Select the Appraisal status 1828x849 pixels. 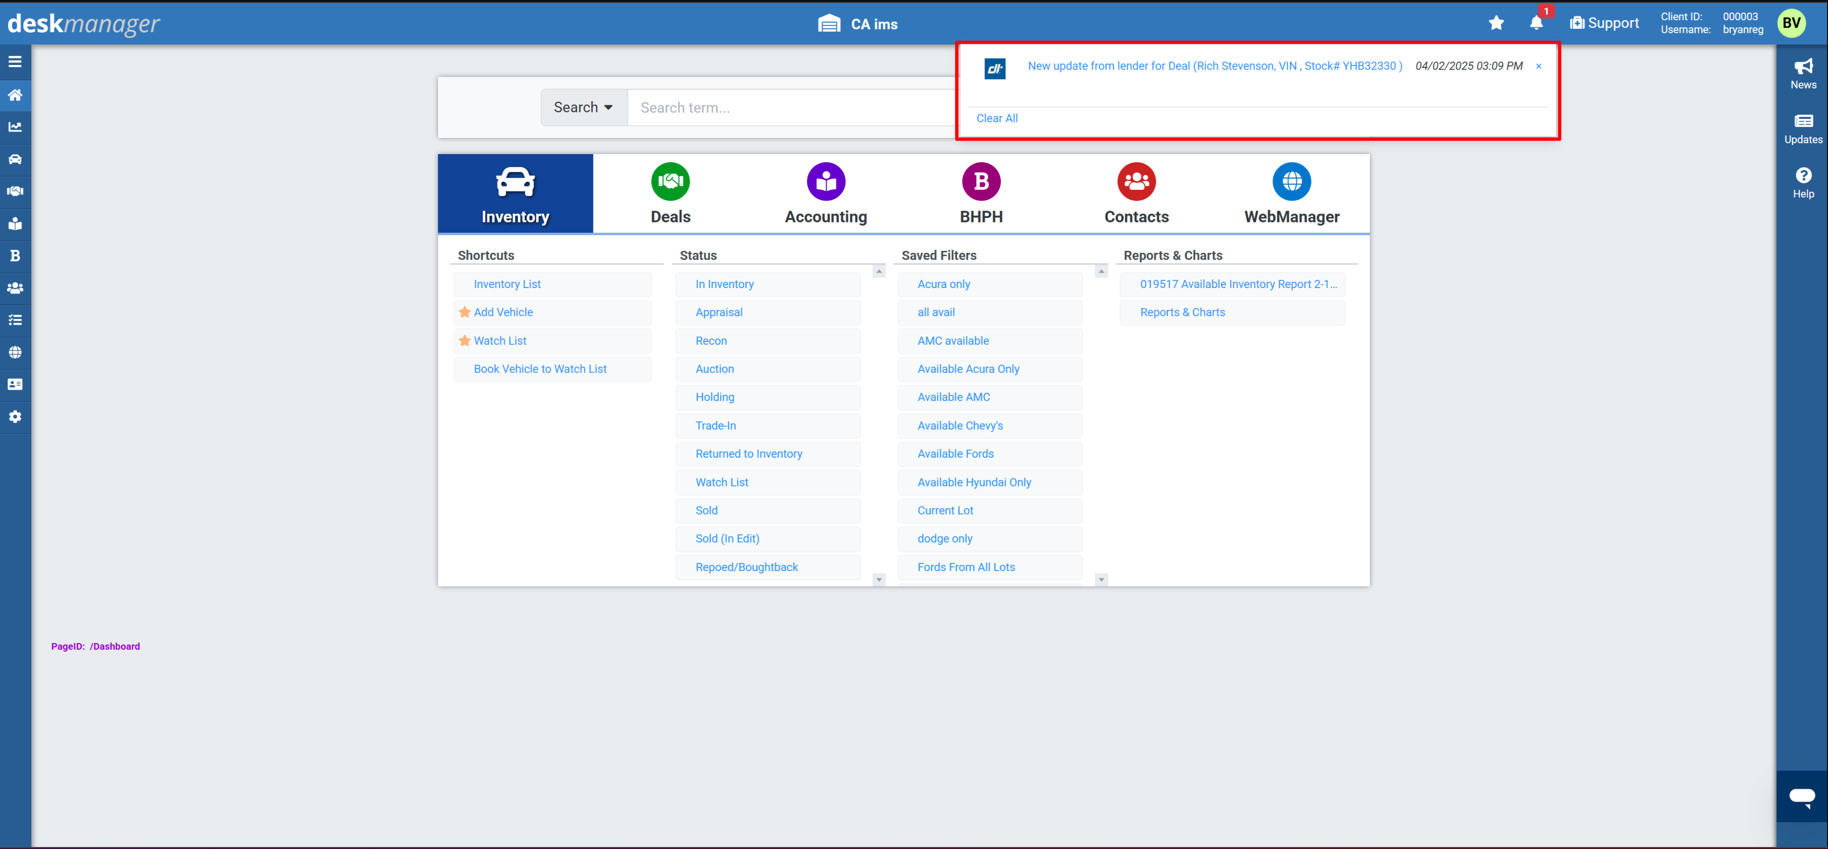(768, 312)
